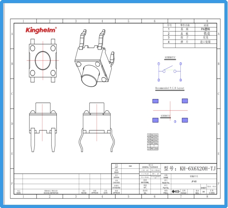Viewport: 228px width, 208px height.
Task: Click the 'Part No.' label
Action: (166, 188)
